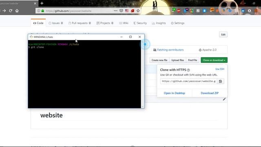The height and width of the screenshot is (147, 261).
Task: Click the browser forward arrow
Action: point(4,11)
